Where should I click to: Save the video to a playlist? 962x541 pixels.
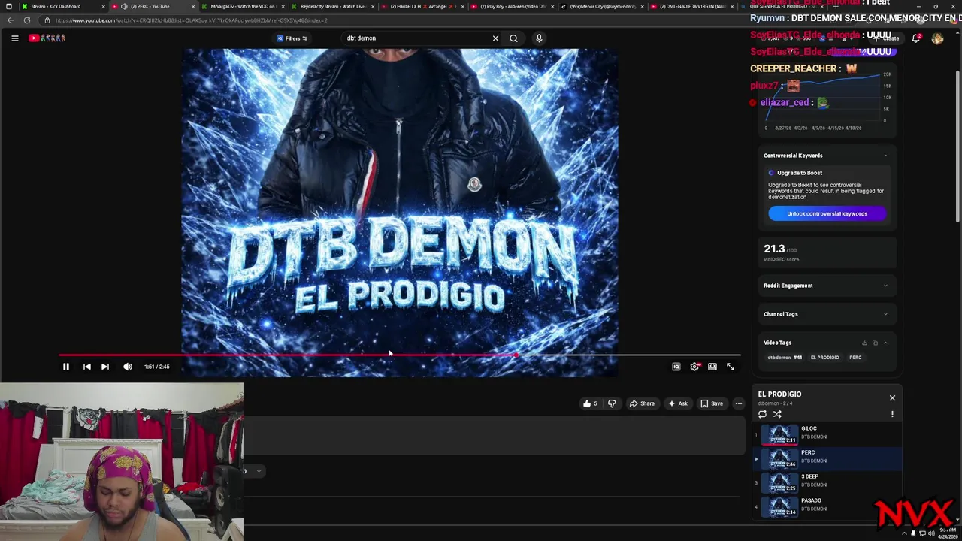pyautogui.click(x=712, y=403)
